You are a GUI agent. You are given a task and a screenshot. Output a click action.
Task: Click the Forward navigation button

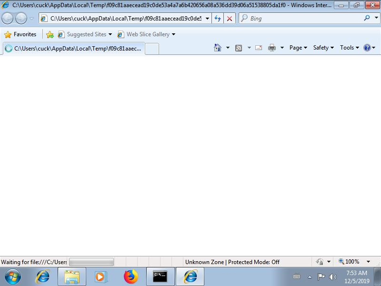21,19
